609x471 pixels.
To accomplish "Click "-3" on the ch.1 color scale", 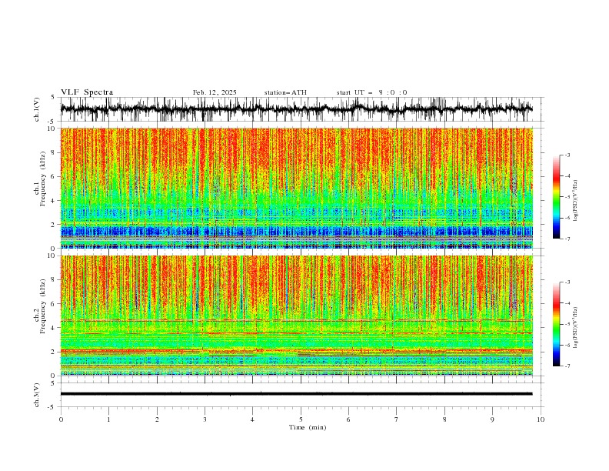I will click(567, 155).
